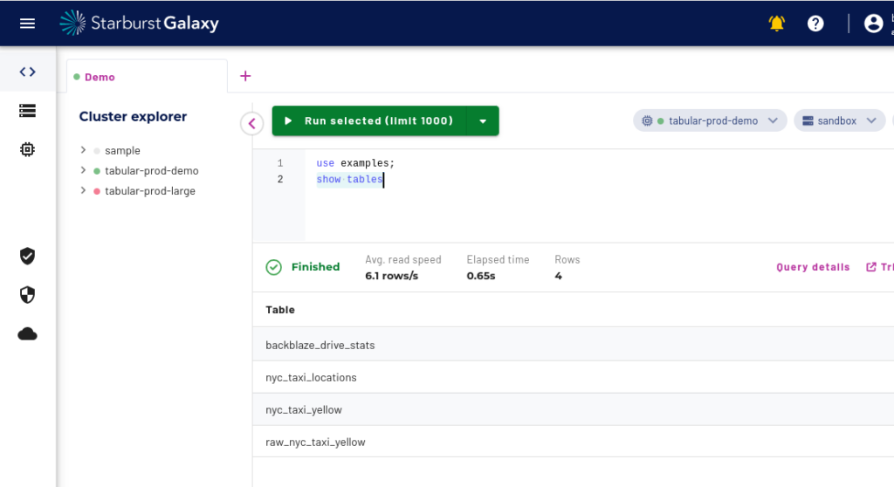The height and width of the screenshot is (487, 894).
Task: Select the nyc_taxi_yellow result row
Action: 573,409
